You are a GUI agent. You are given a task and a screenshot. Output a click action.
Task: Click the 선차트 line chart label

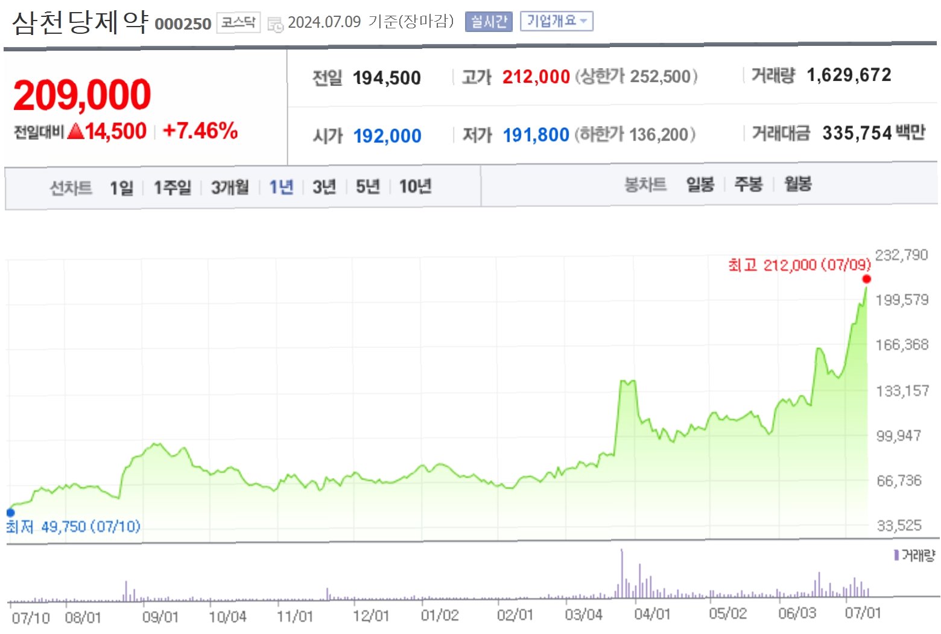click(71, 188)
